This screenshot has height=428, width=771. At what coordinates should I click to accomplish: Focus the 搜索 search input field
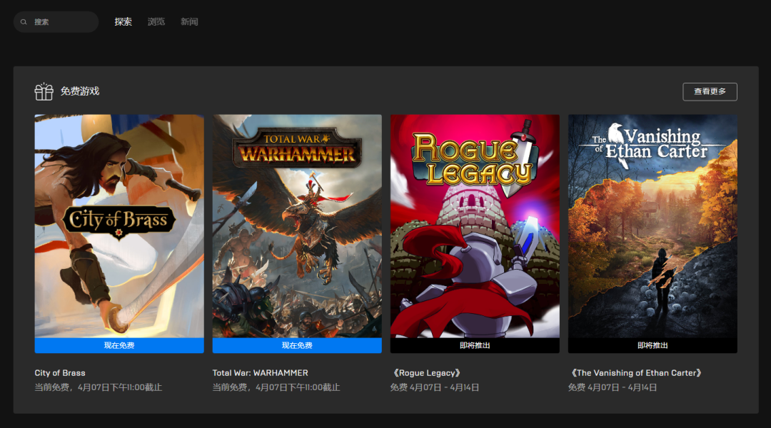[56, 22]
